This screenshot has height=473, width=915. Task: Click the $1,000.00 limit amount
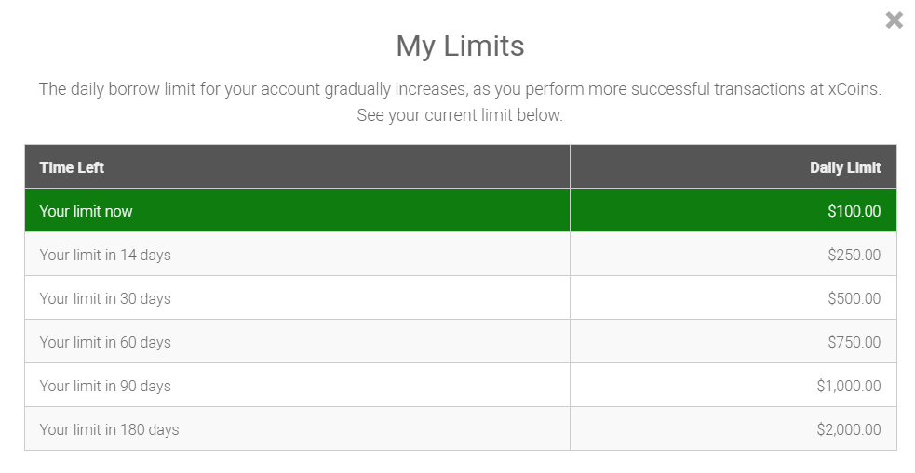(847, 386)
